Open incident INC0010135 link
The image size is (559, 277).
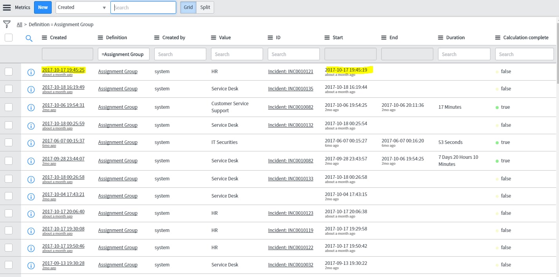290,88
